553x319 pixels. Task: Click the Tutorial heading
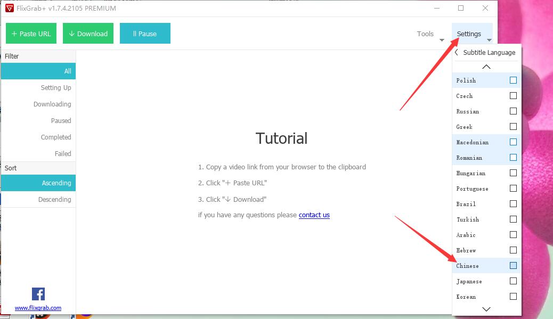coord(281,138)
